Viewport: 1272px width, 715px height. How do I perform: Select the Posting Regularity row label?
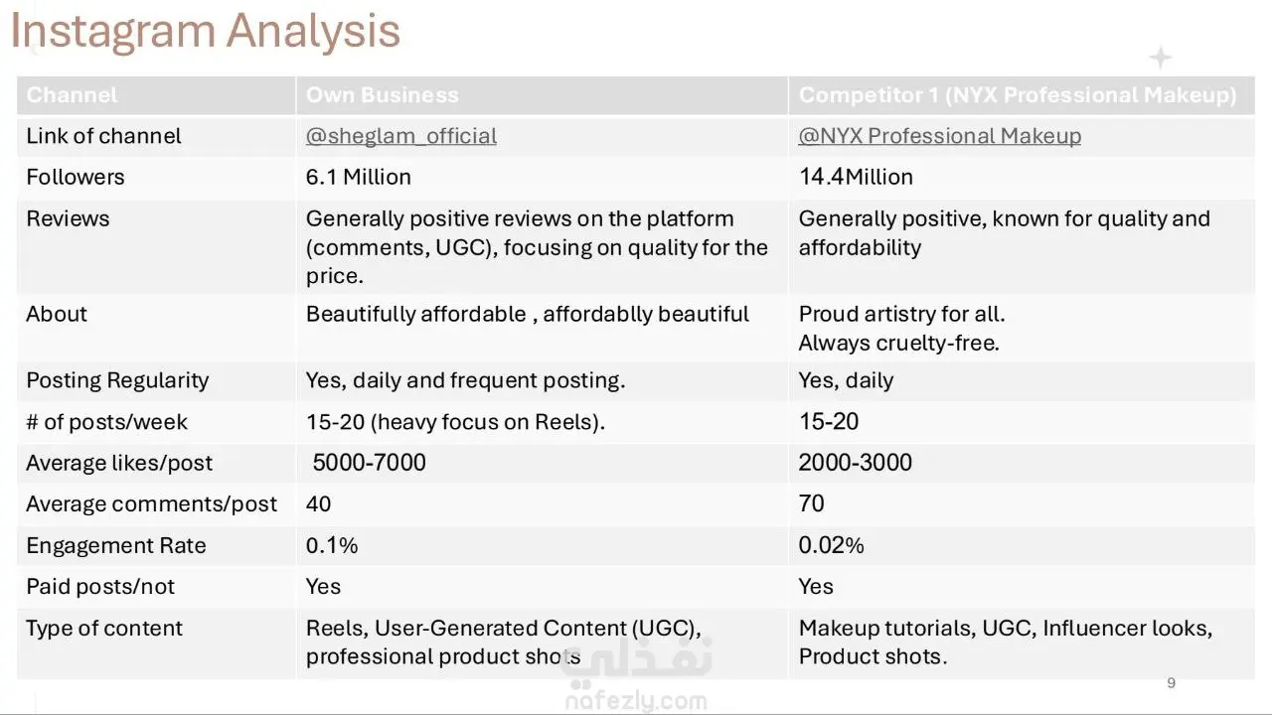[117, 380]
